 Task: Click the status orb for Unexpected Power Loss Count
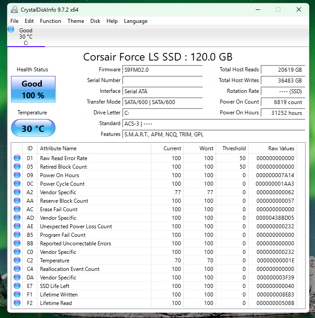[x=17, y=226]
